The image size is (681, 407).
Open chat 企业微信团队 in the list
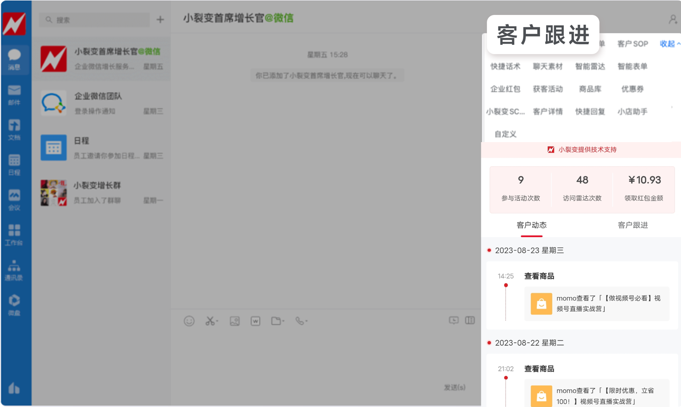click(x=102, y=103)
